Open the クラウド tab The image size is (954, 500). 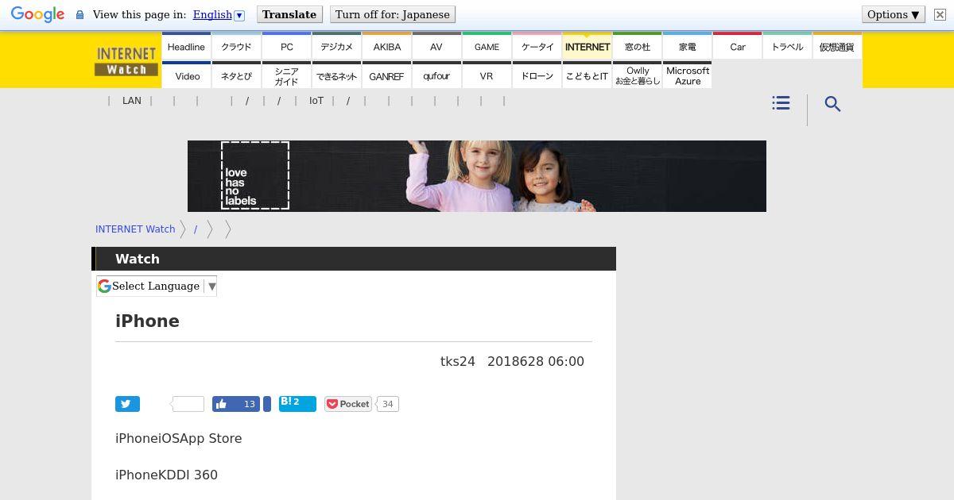click(236, 46)
